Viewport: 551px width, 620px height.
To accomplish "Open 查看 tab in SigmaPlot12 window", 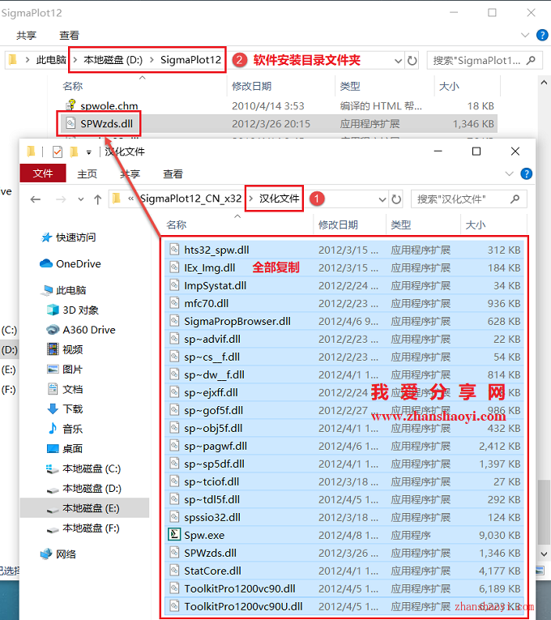I will tap(69, 36).
